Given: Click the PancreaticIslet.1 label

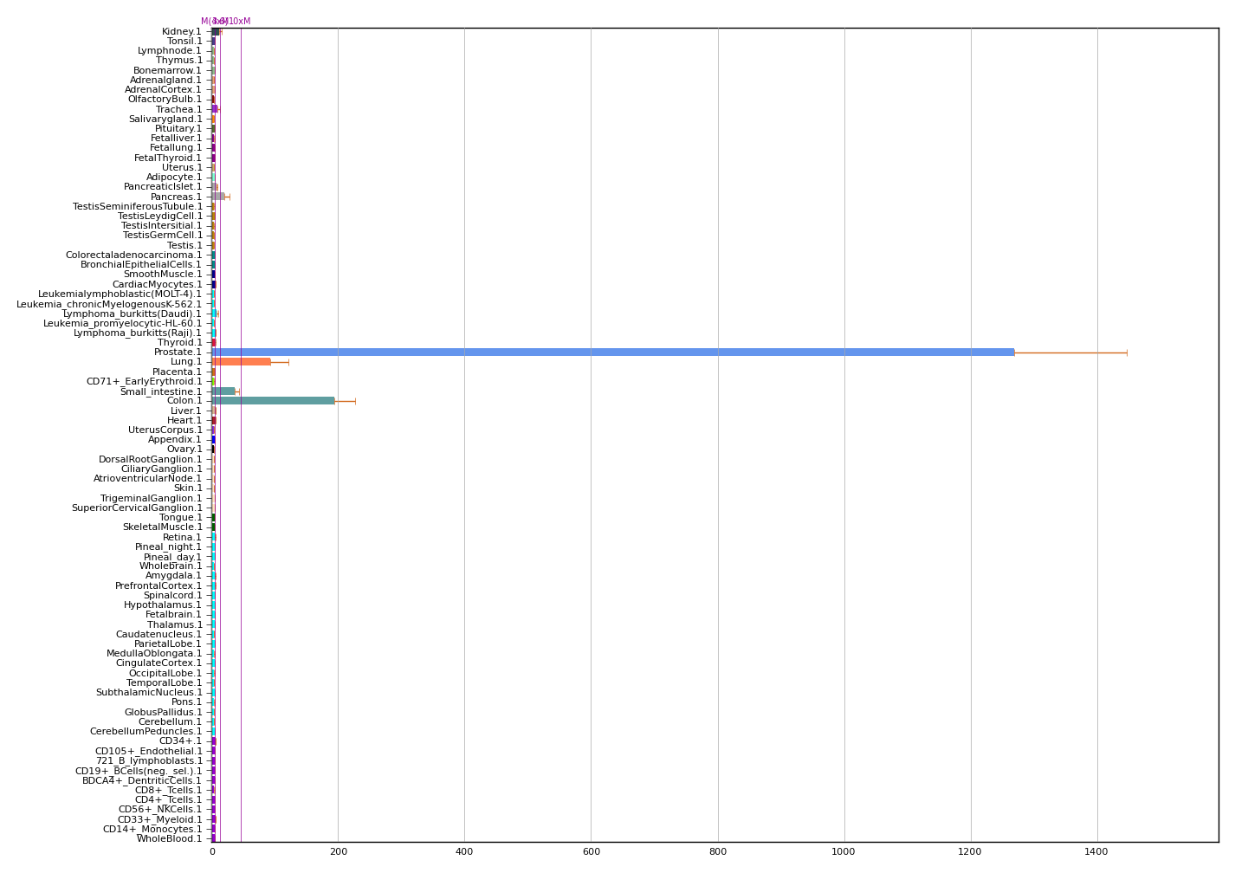Looking at the screenshot, I should 163,187.
